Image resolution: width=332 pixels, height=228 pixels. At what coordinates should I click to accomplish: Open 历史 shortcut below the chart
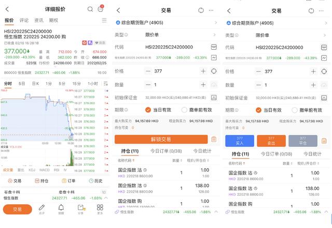pyautogui.click(x=95, y=181)
